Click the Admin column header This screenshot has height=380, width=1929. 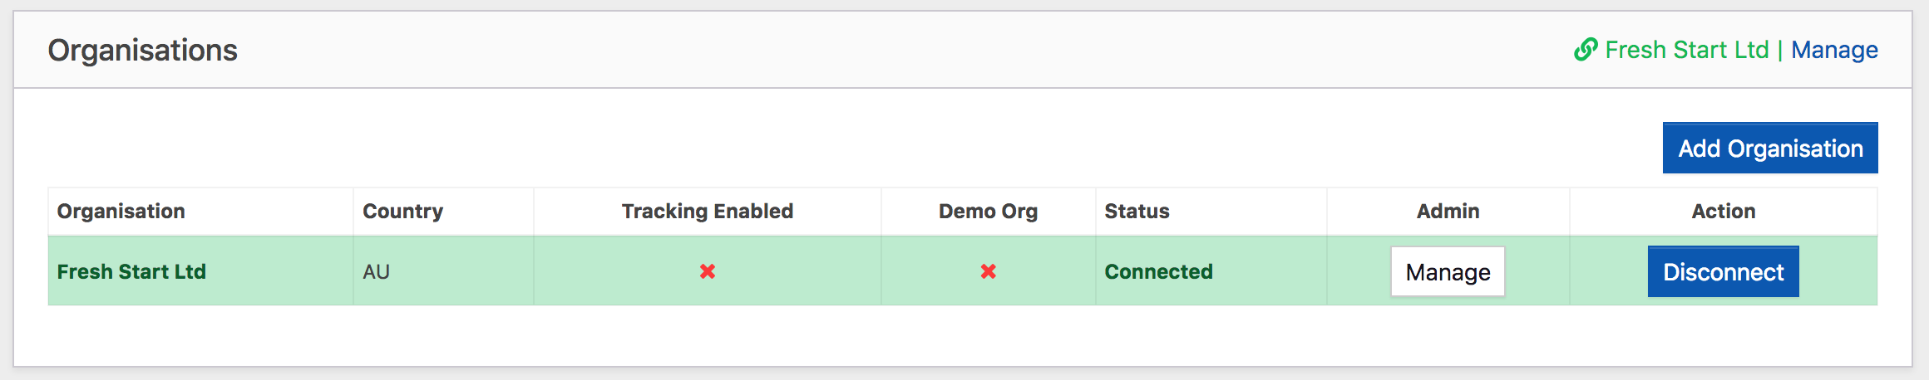1448,211
